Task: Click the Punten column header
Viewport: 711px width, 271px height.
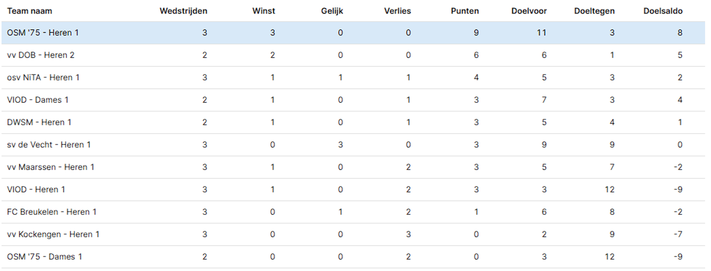Action: click(x=465, y=11)
